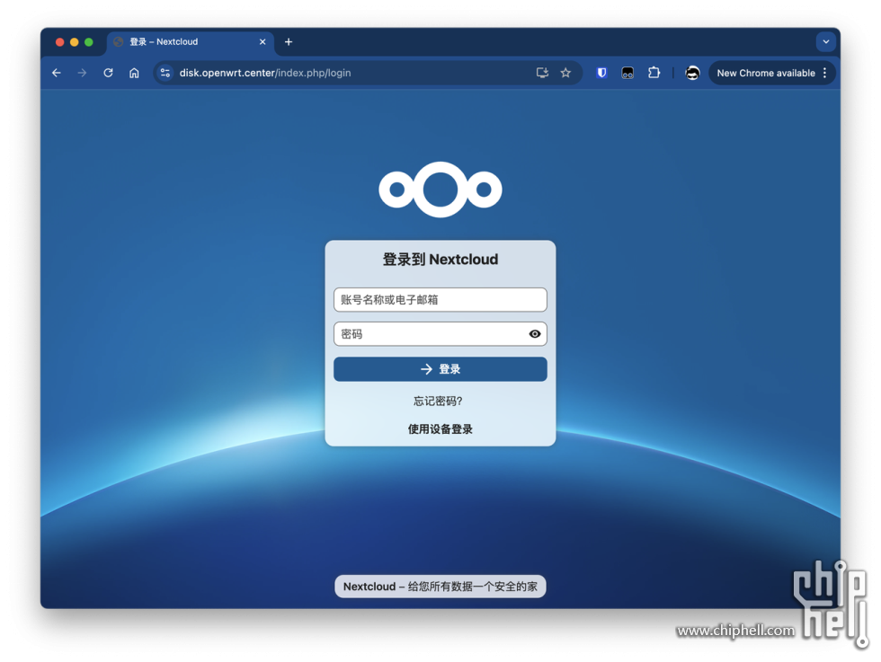
Task: Open the browser home page
Action: (x=134, y=73)
